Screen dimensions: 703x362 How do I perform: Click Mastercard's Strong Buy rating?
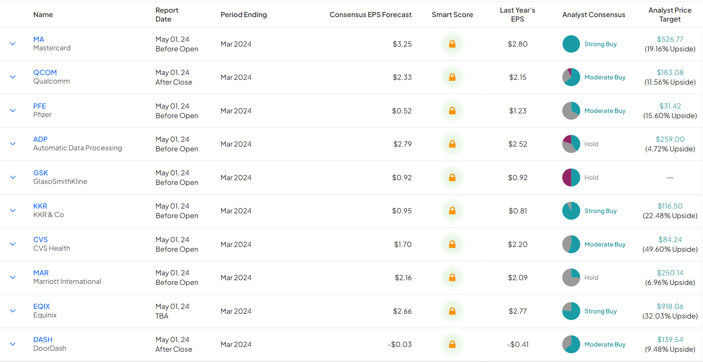point(600,44)
